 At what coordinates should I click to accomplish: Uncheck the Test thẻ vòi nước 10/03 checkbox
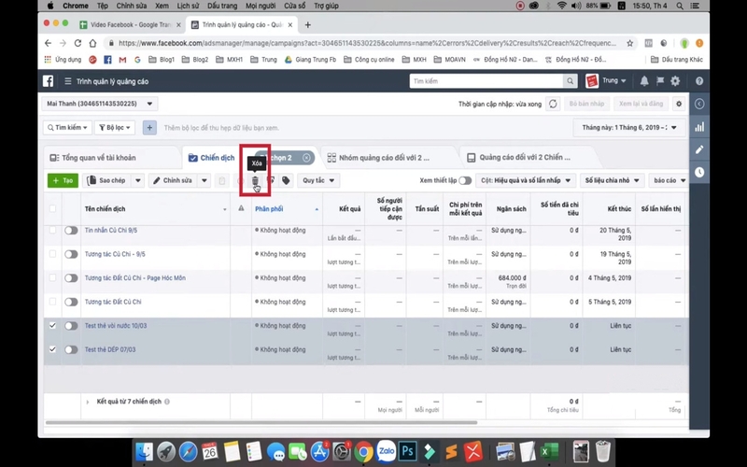52,326
